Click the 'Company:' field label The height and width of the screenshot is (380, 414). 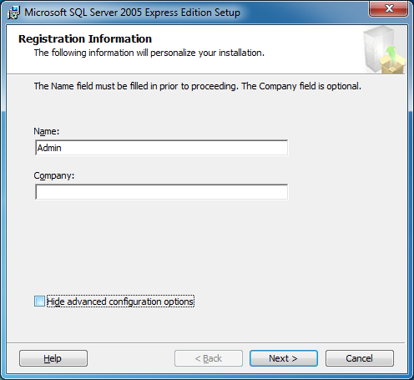click(x=54, y=175)
